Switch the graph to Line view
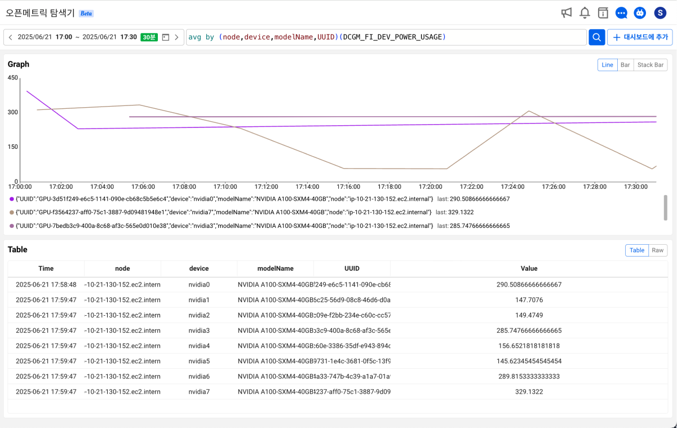This screenshot has width=677, height=428. 607,65
